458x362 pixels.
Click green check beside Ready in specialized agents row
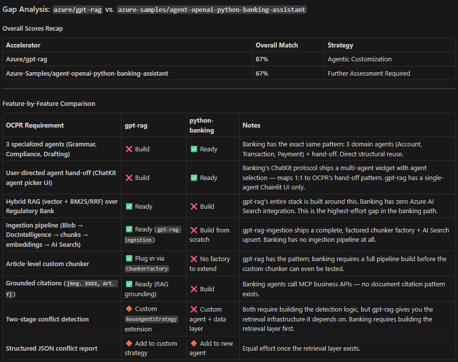tap(194, 149)
